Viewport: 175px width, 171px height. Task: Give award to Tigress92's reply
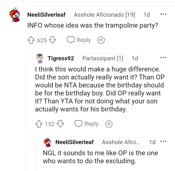click(108, 124)
